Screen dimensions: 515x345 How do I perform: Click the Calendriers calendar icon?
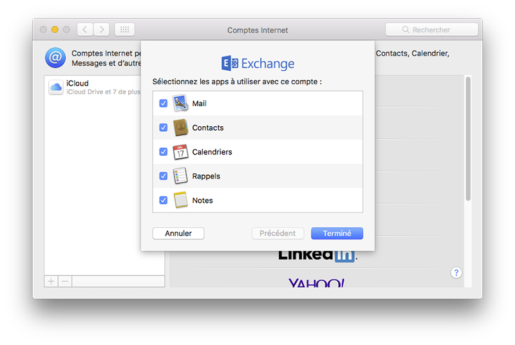[180, 152]
